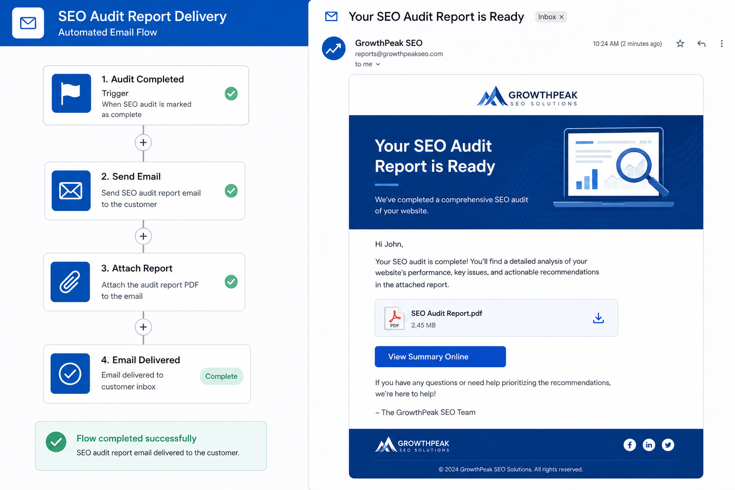Click the '10:24 AM (2 minutes ago)' timestamp
The height and width of the screenshot is (490, 735).
[627, 44]
